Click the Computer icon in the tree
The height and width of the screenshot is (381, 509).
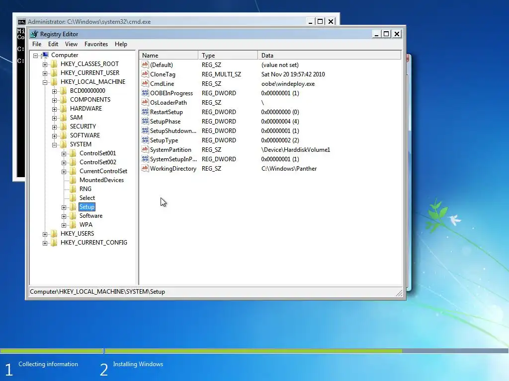[x=46, y=55]
